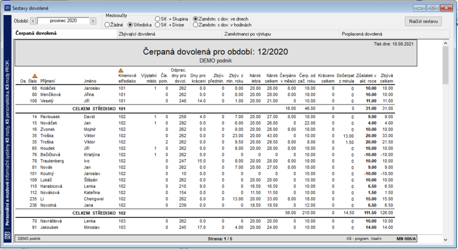Viewport: 458px width, 249px height.
Task: Click surname Koláček in the report
Action: tap(48, 89)
